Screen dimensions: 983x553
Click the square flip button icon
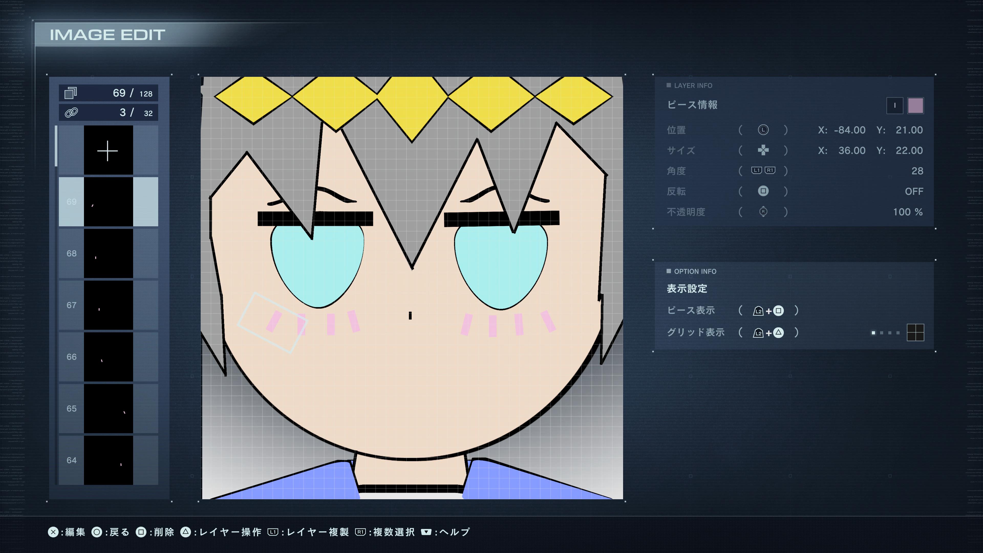[763, 191]
